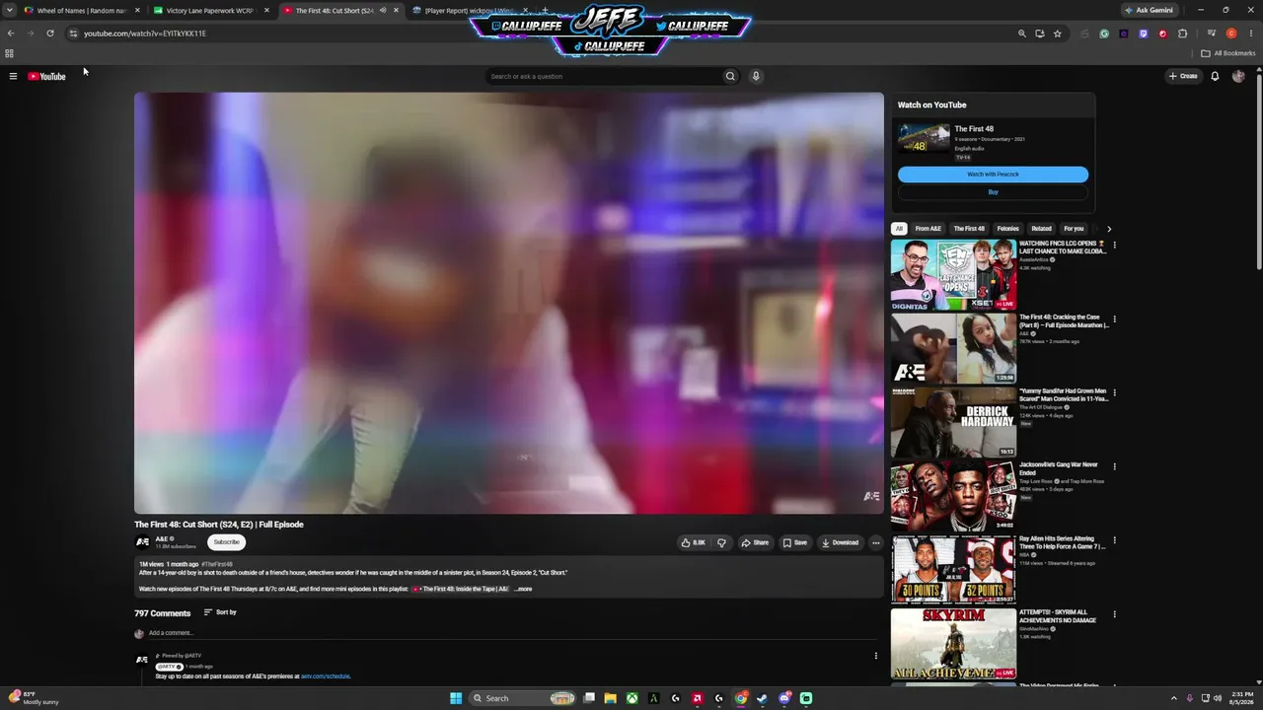Image resolution: width=1263 pixels, height=710 pixels.
Task: Click the YouTube search input field
Action: 604,76
